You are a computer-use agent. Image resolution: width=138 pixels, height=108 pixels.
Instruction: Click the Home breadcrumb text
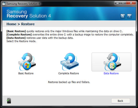pos(11,24)
